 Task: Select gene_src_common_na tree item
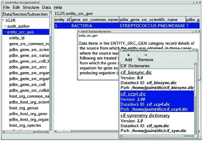(x=29, y=44)
